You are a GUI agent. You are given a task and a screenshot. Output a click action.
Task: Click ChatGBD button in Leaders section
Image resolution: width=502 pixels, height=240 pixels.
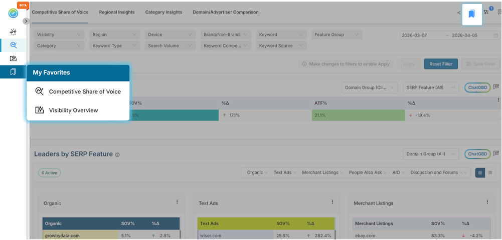pos(477,154)
